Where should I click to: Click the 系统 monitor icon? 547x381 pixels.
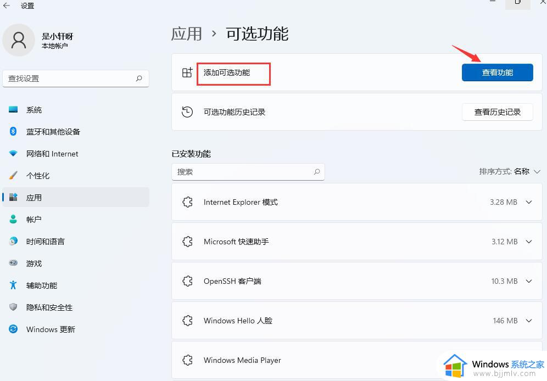tap(13, 110)
